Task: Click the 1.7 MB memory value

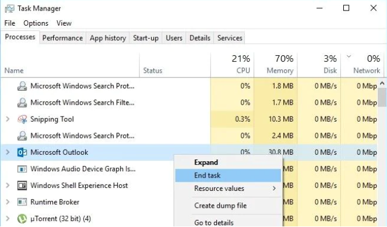Action: click(283, 102)
